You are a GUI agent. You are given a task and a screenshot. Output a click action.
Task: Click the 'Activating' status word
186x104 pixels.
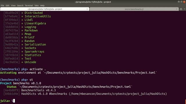8,73
